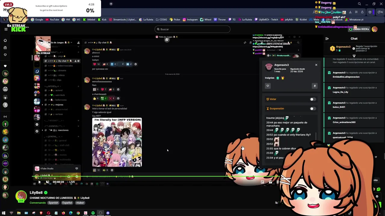The image size is (385, 216).
Task: Toggle the Vetar switch
Action: (313, 99)
